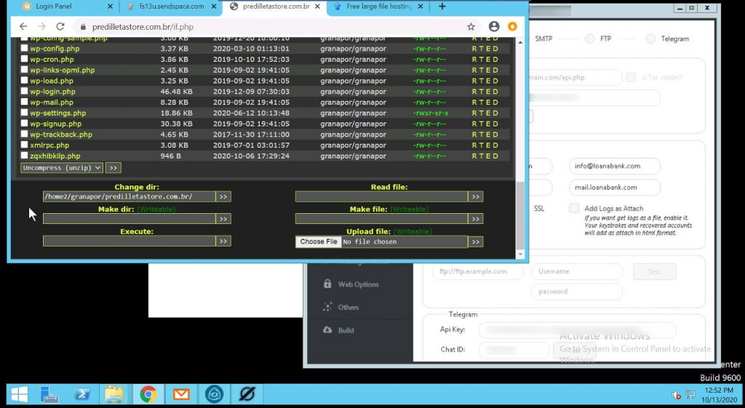745x408 pixels.
Task: Open the wp-trackback.php file link
Action: tap(61, 135)
